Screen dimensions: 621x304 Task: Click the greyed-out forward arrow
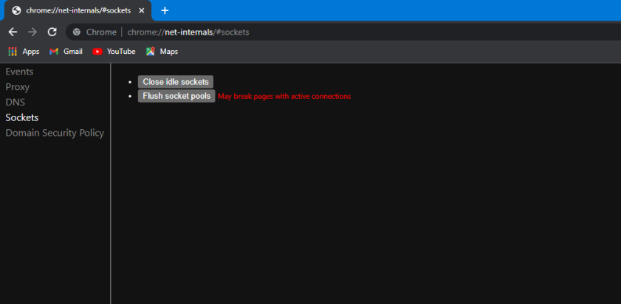pos(32,32)
